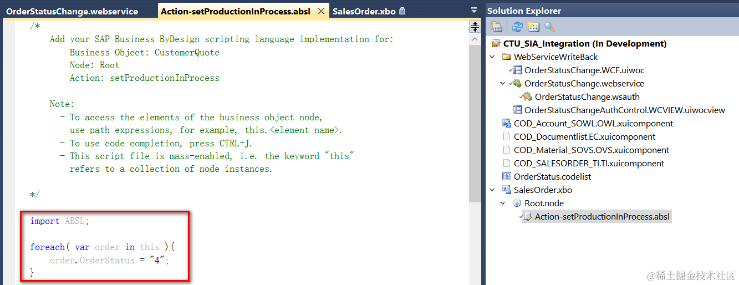Viewport: 739px width, 285px height.
Task: Select COD_Documentlist.EC.xuicomponent
Action: [585, 136]
